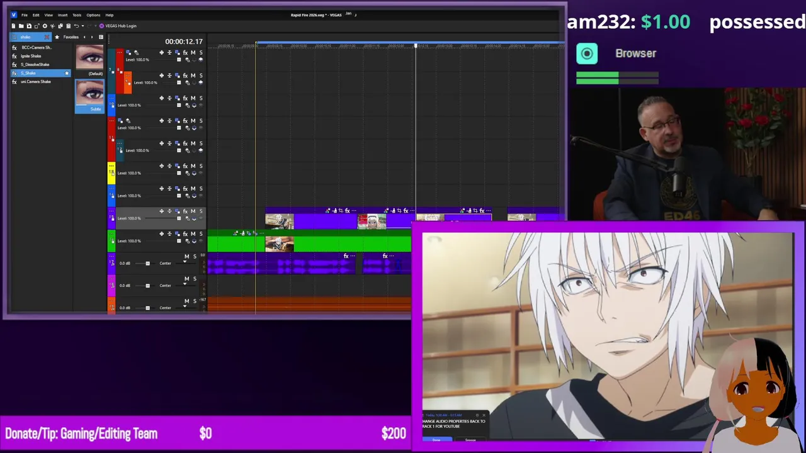This screenshot has height=453, width=806.
Task: Click track 16 Level slider handle
Action: coord(179,241)
